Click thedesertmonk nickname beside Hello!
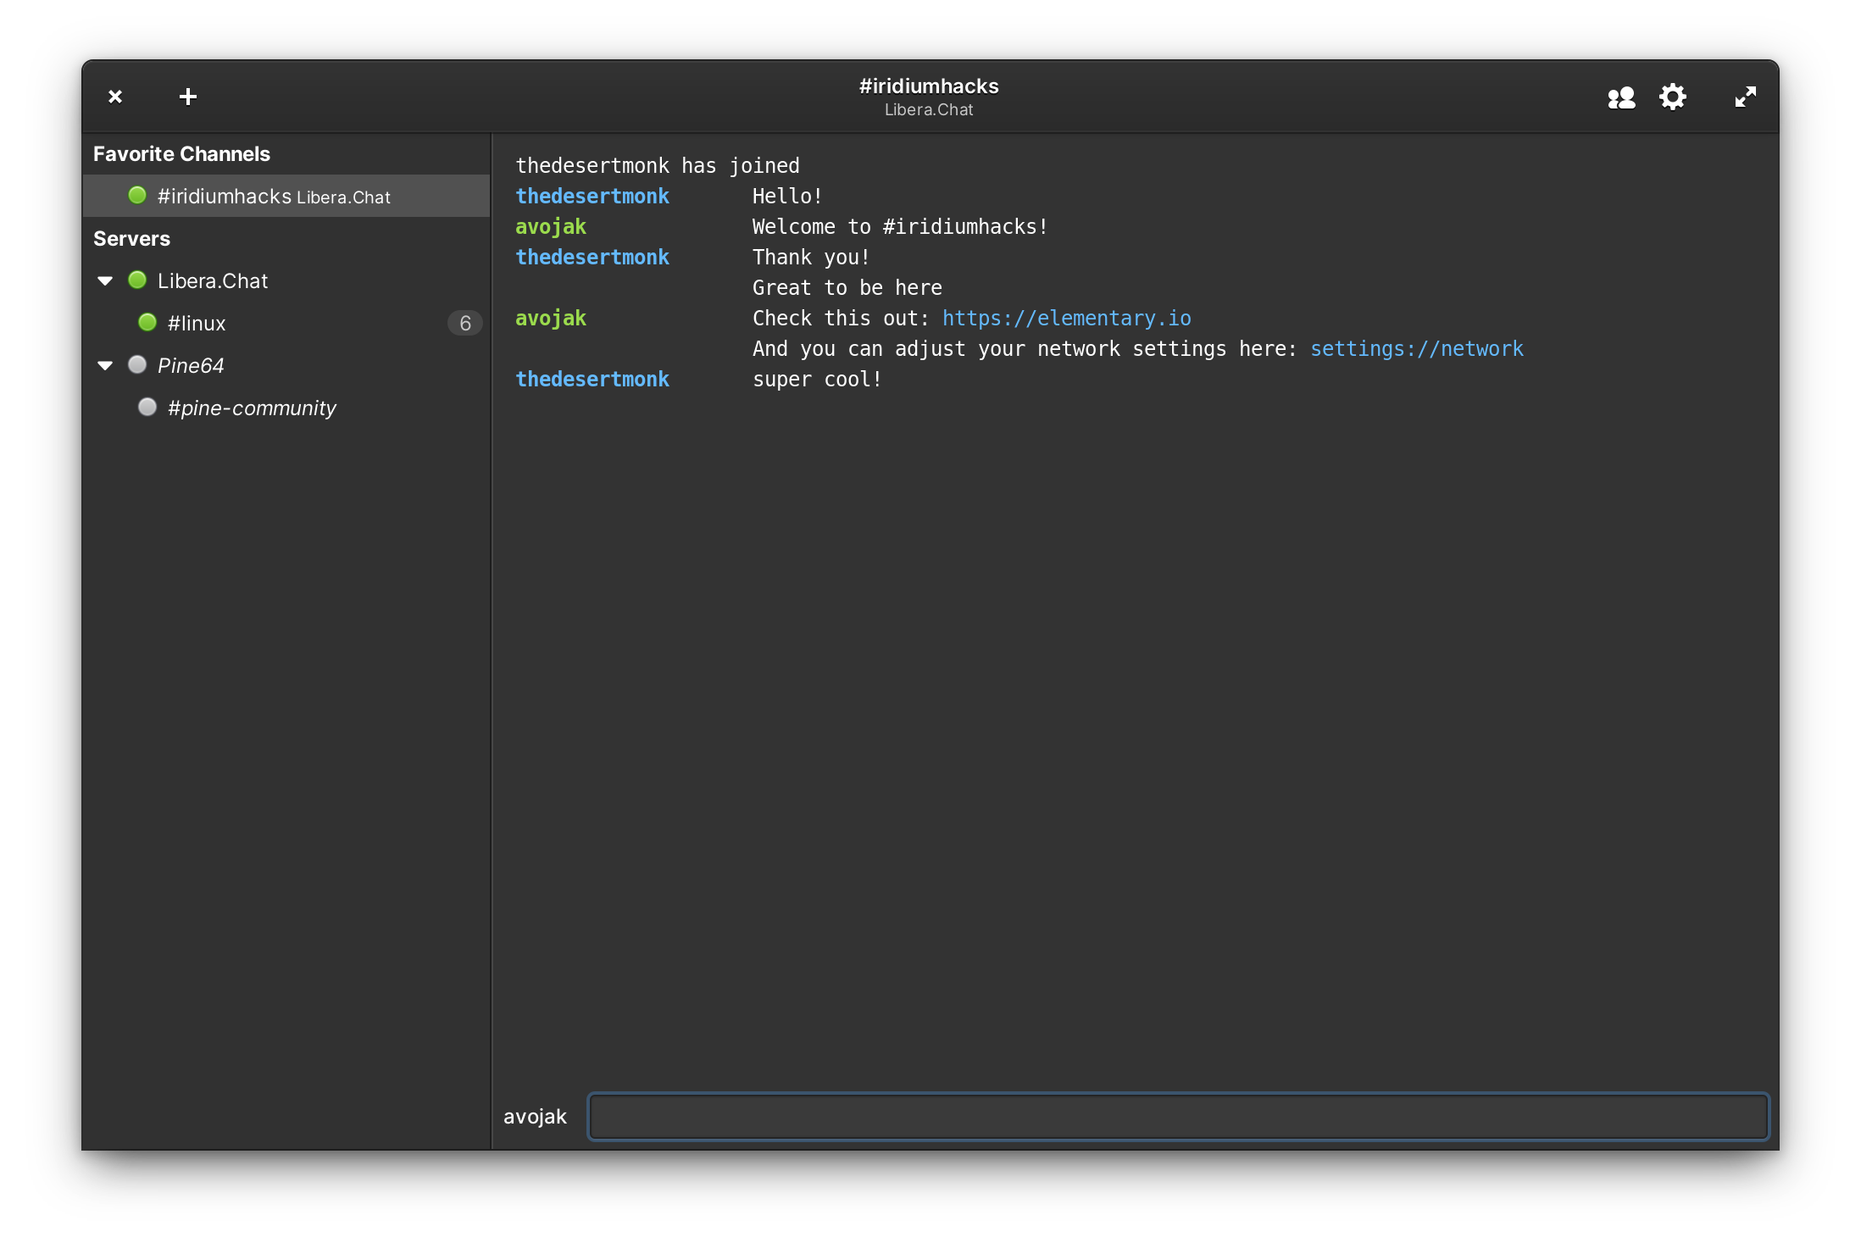Viewport: 1861px width, 1254px height. [592, 196]
